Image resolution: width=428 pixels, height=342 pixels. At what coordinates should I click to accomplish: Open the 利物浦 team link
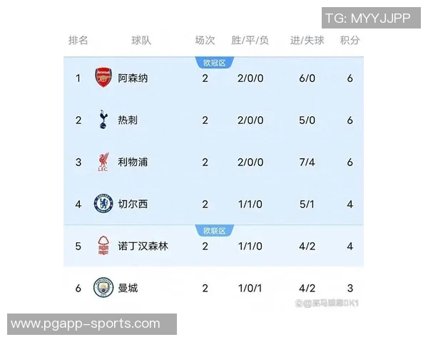(x=133, y=162)
